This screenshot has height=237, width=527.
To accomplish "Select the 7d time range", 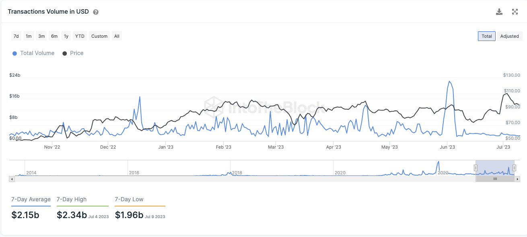I will [16, 36].
